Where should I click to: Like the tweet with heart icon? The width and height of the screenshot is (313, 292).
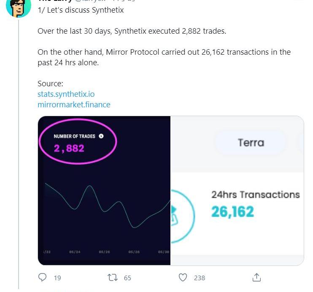click(x=183, y=278)
